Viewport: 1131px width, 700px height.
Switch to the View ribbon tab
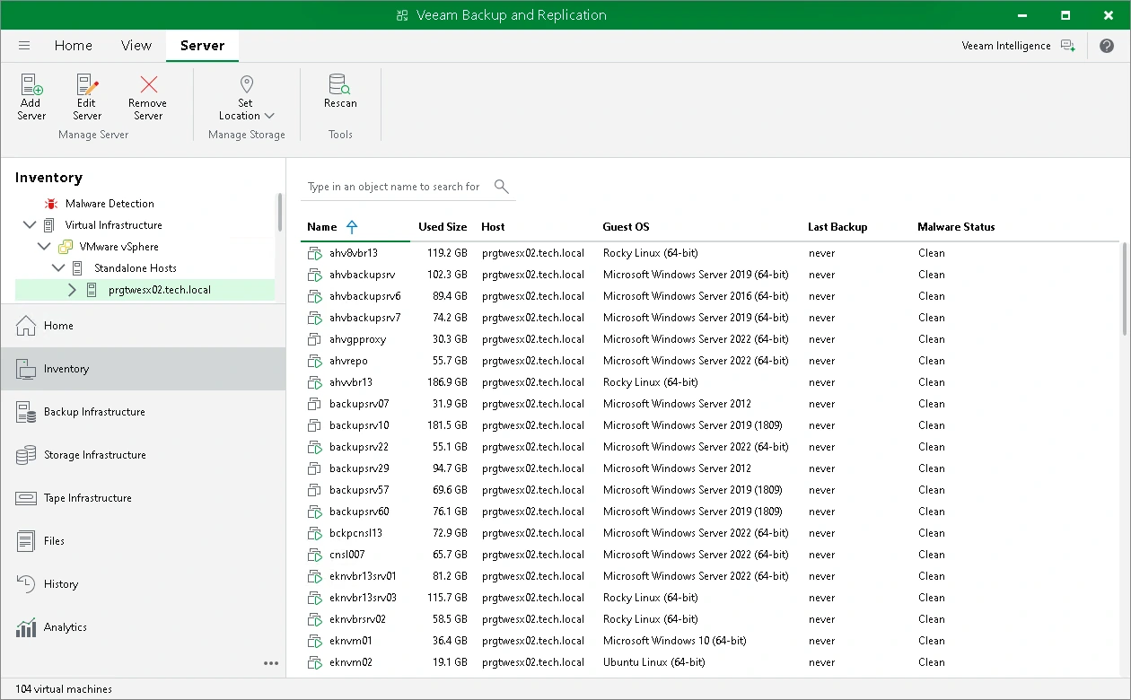(x=136, y=46)
